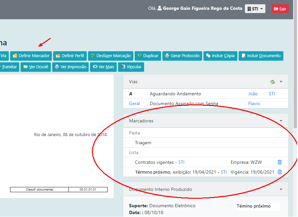Show more options with Ver Mais

[103, 67]
